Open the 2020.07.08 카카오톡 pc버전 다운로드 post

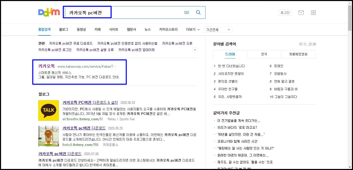(x=60, y=154)
